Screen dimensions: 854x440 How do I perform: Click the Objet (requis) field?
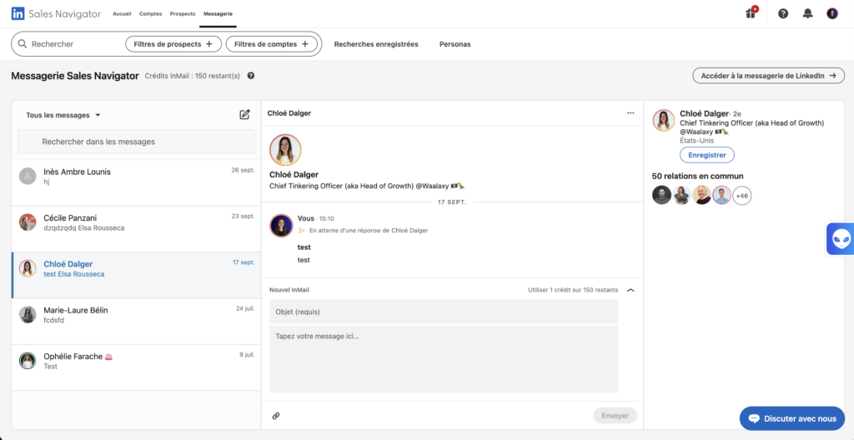point(444,312)
